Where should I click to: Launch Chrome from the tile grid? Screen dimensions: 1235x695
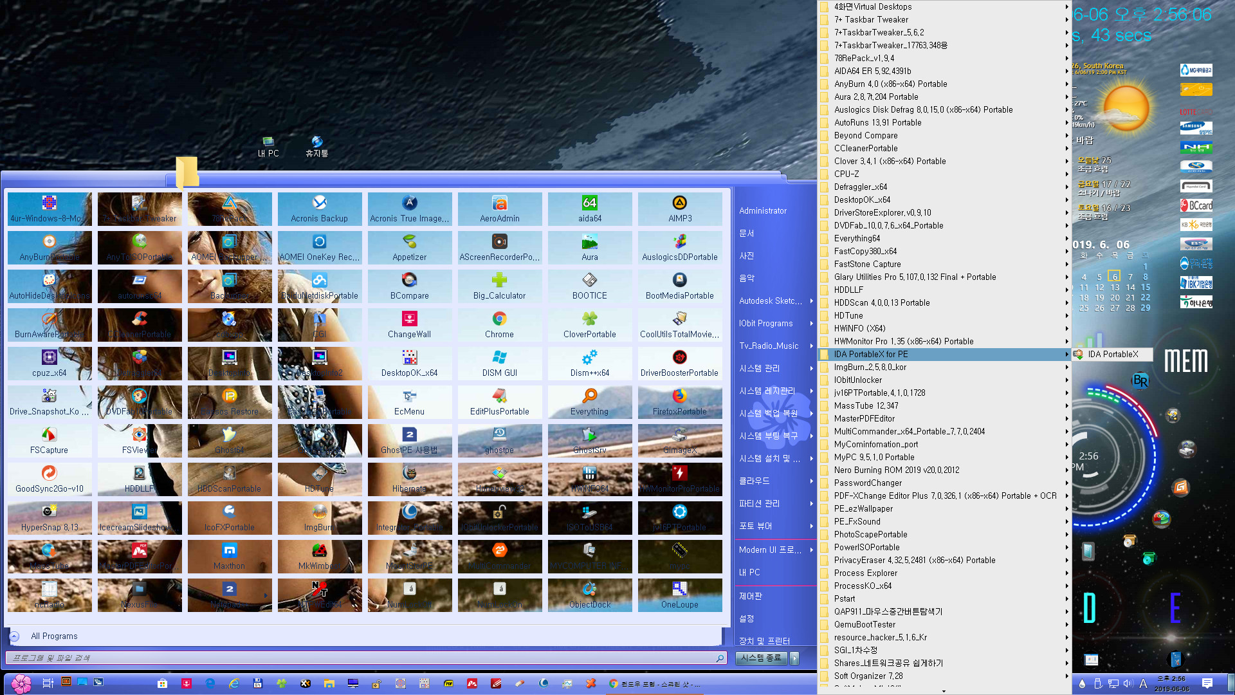tap(500, 325)
